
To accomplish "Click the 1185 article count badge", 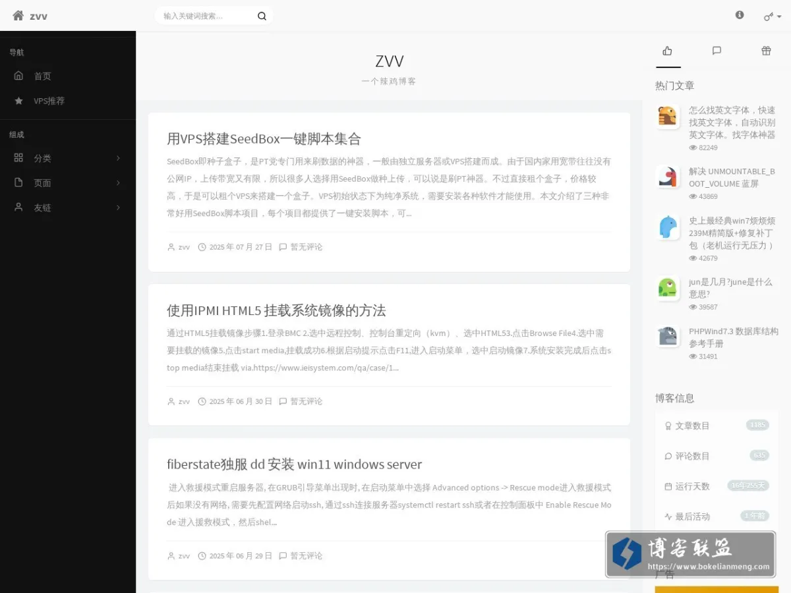I will (758, 425).
